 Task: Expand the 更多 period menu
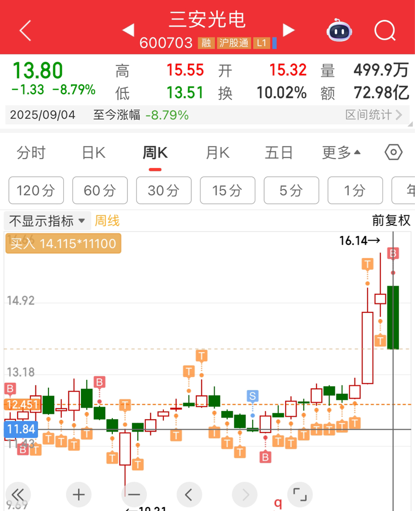(341, 153)
